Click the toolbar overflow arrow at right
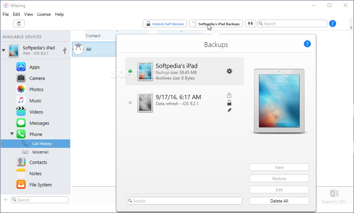 [351, 28]
